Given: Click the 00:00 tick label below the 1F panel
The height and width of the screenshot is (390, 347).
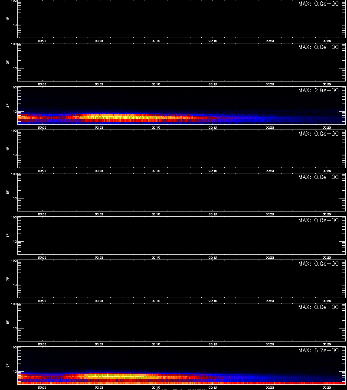Looking at the screenshot, I should coord(42,41).
